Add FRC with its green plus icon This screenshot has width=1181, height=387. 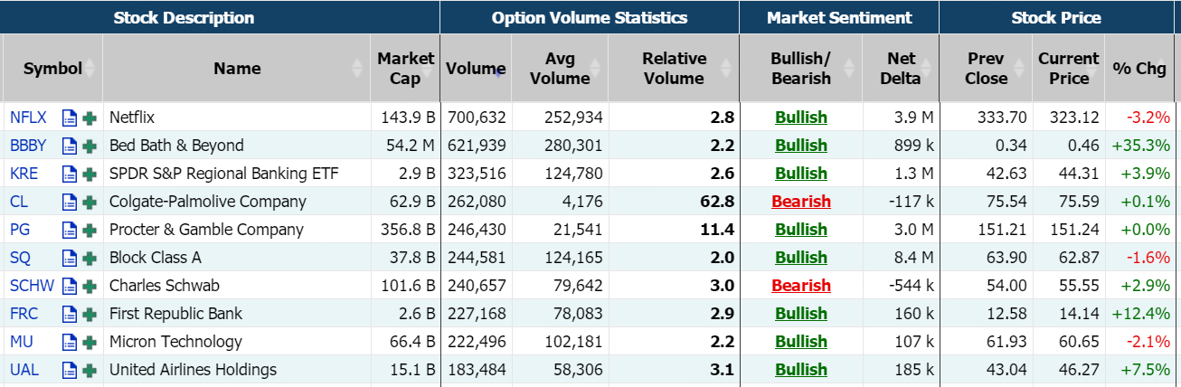pyautogui.click(x=90, y=314)
